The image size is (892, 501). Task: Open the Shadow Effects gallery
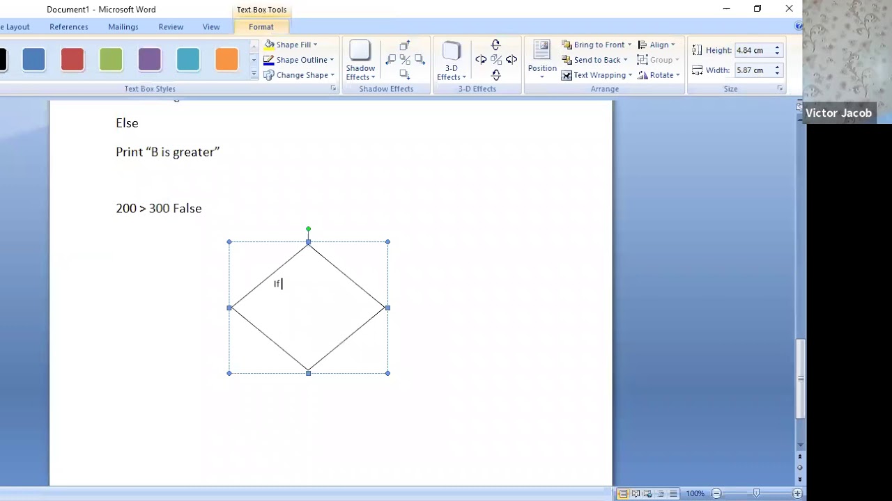pyautogui.click(x=360, y=61)
